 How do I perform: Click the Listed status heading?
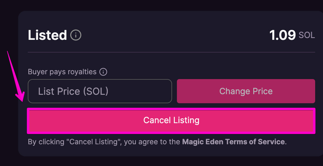tap(47, 35)
